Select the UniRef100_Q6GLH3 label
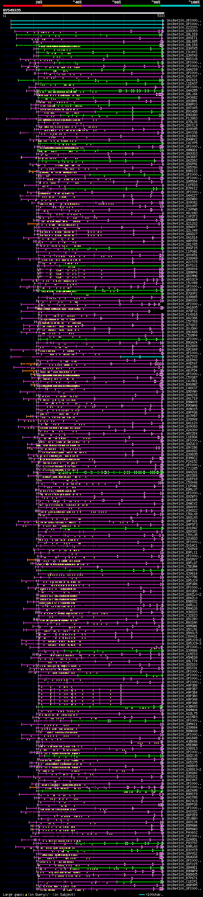The width and height of the screenshot is (203, 897). click(x=182, y=518)
